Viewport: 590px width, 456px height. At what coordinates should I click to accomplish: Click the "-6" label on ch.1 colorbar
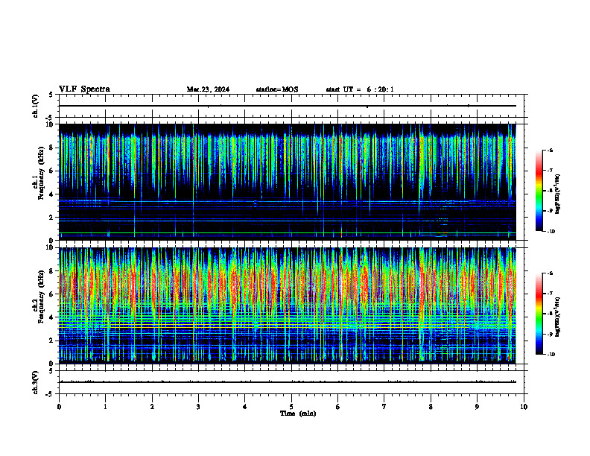pyautogui.click(x=551, y=151)
